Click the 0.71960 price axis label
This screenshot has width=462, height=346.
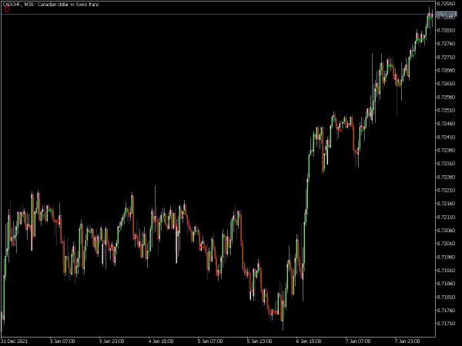tap(446, 257)
